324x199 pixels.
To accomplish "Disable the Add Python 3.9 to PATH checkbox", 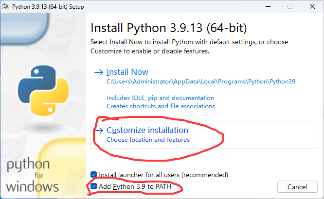I will pos(94,186).
